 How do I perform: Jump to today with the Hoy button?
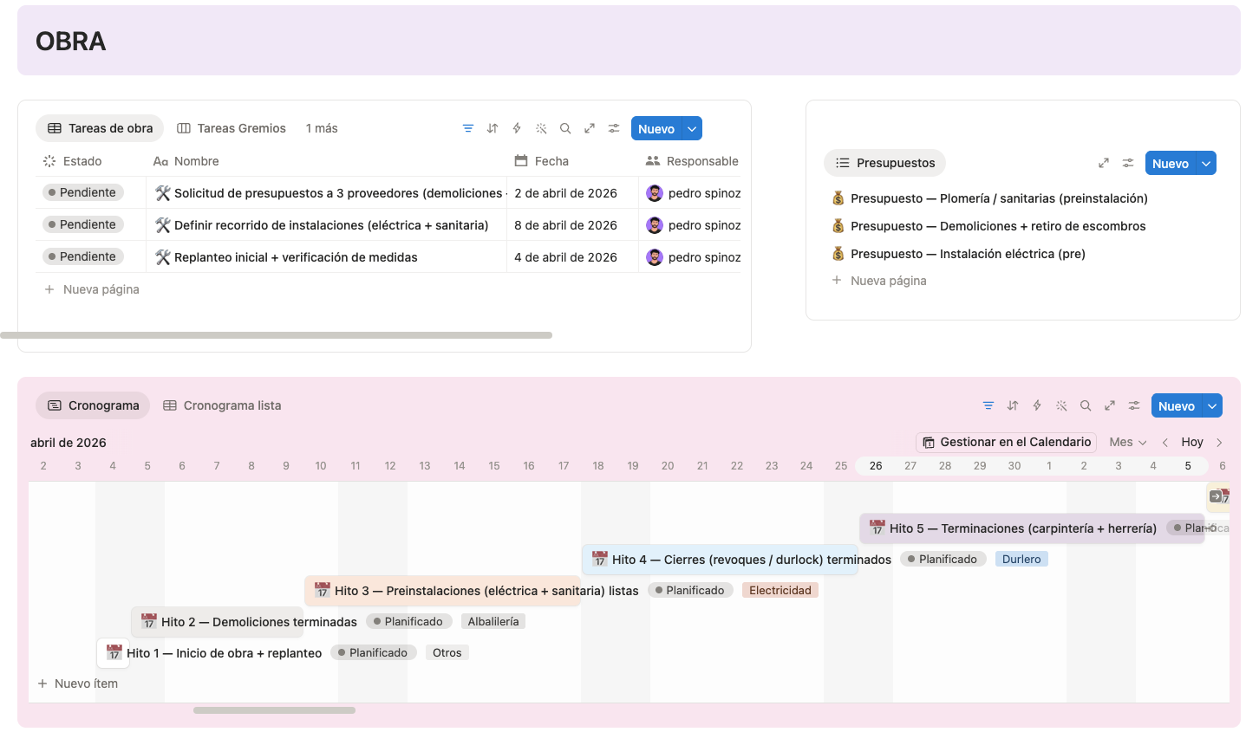1192,442
